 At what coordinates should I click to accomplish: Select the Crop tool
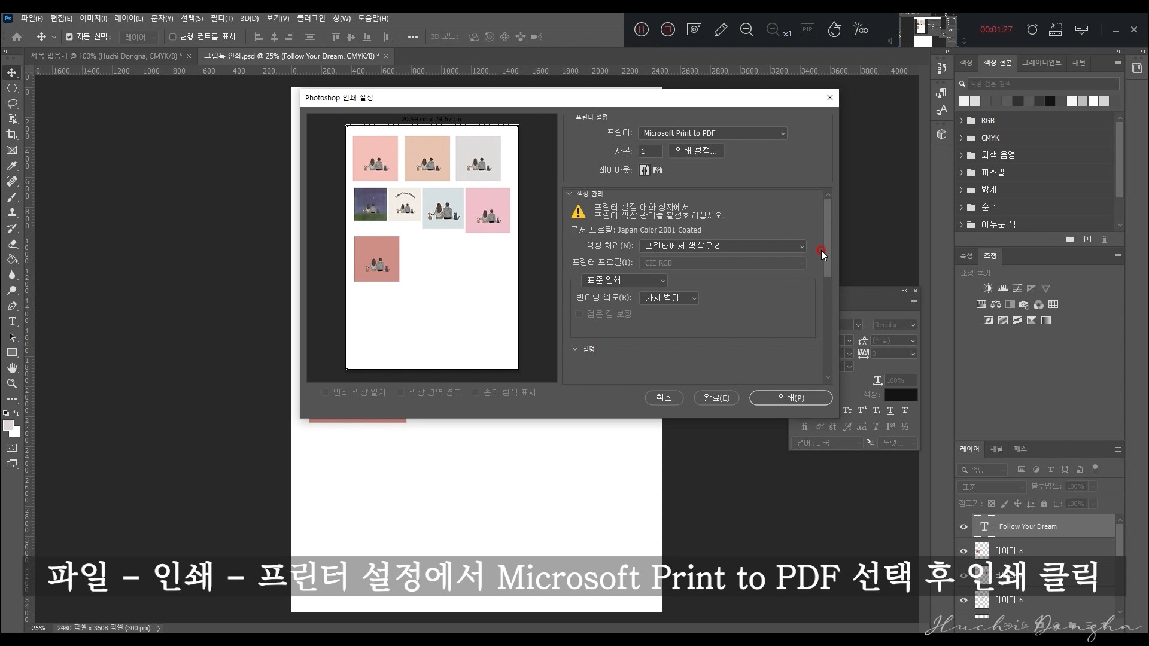pos(12,135)
